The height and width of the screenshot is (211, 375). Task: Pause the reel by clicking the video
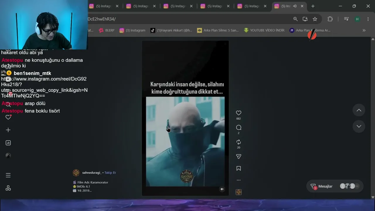[x=185, y=118]
